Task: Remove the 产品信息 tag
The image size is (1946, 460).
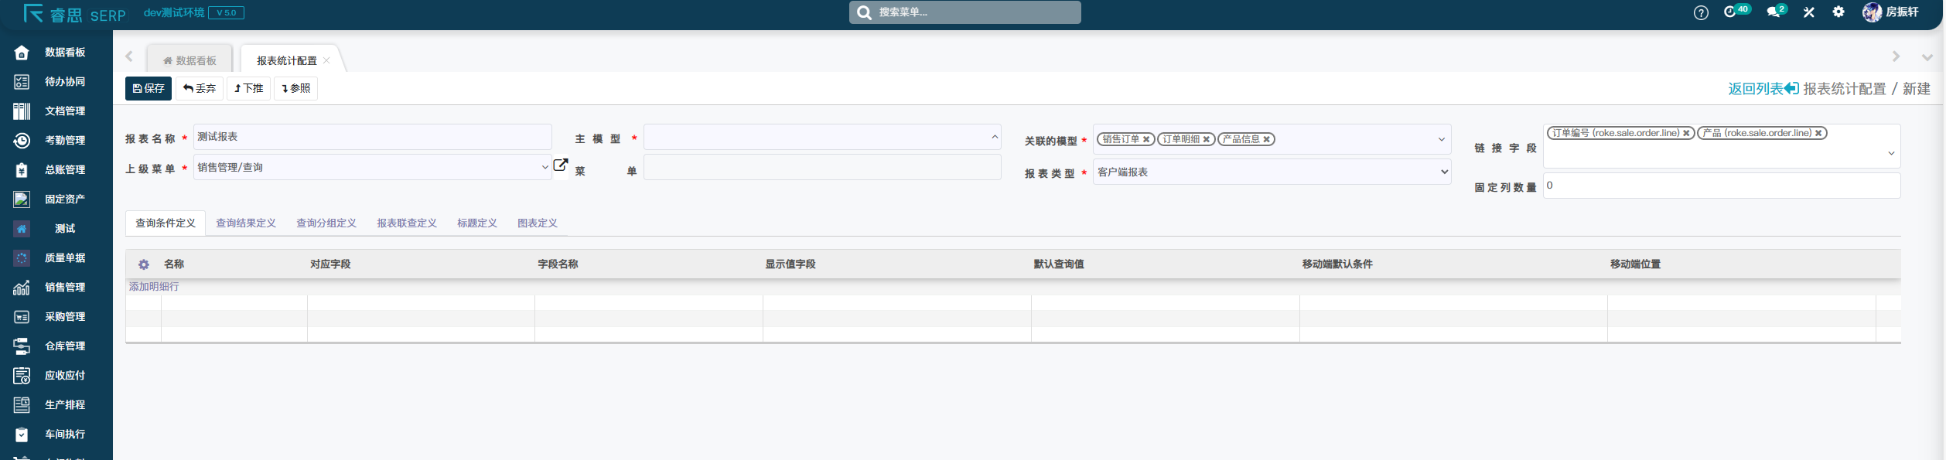Action: point(1266,139)
